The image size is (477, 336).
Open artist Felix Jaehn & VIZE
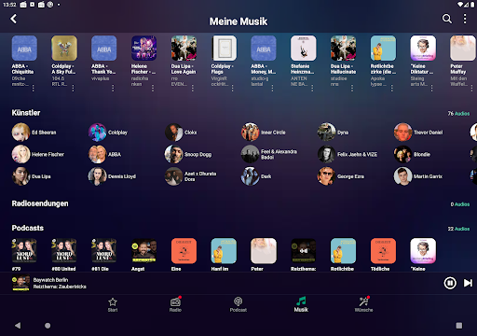pos(348,154)
